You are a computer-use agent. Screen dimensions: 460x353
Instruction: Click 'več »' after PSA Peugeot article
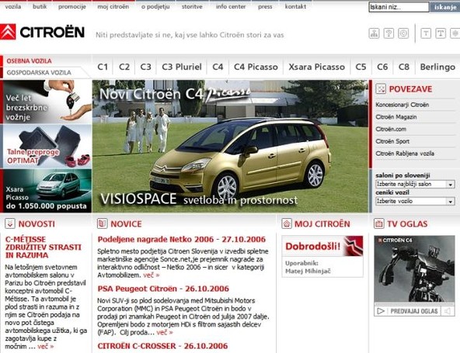coord(165,333)
